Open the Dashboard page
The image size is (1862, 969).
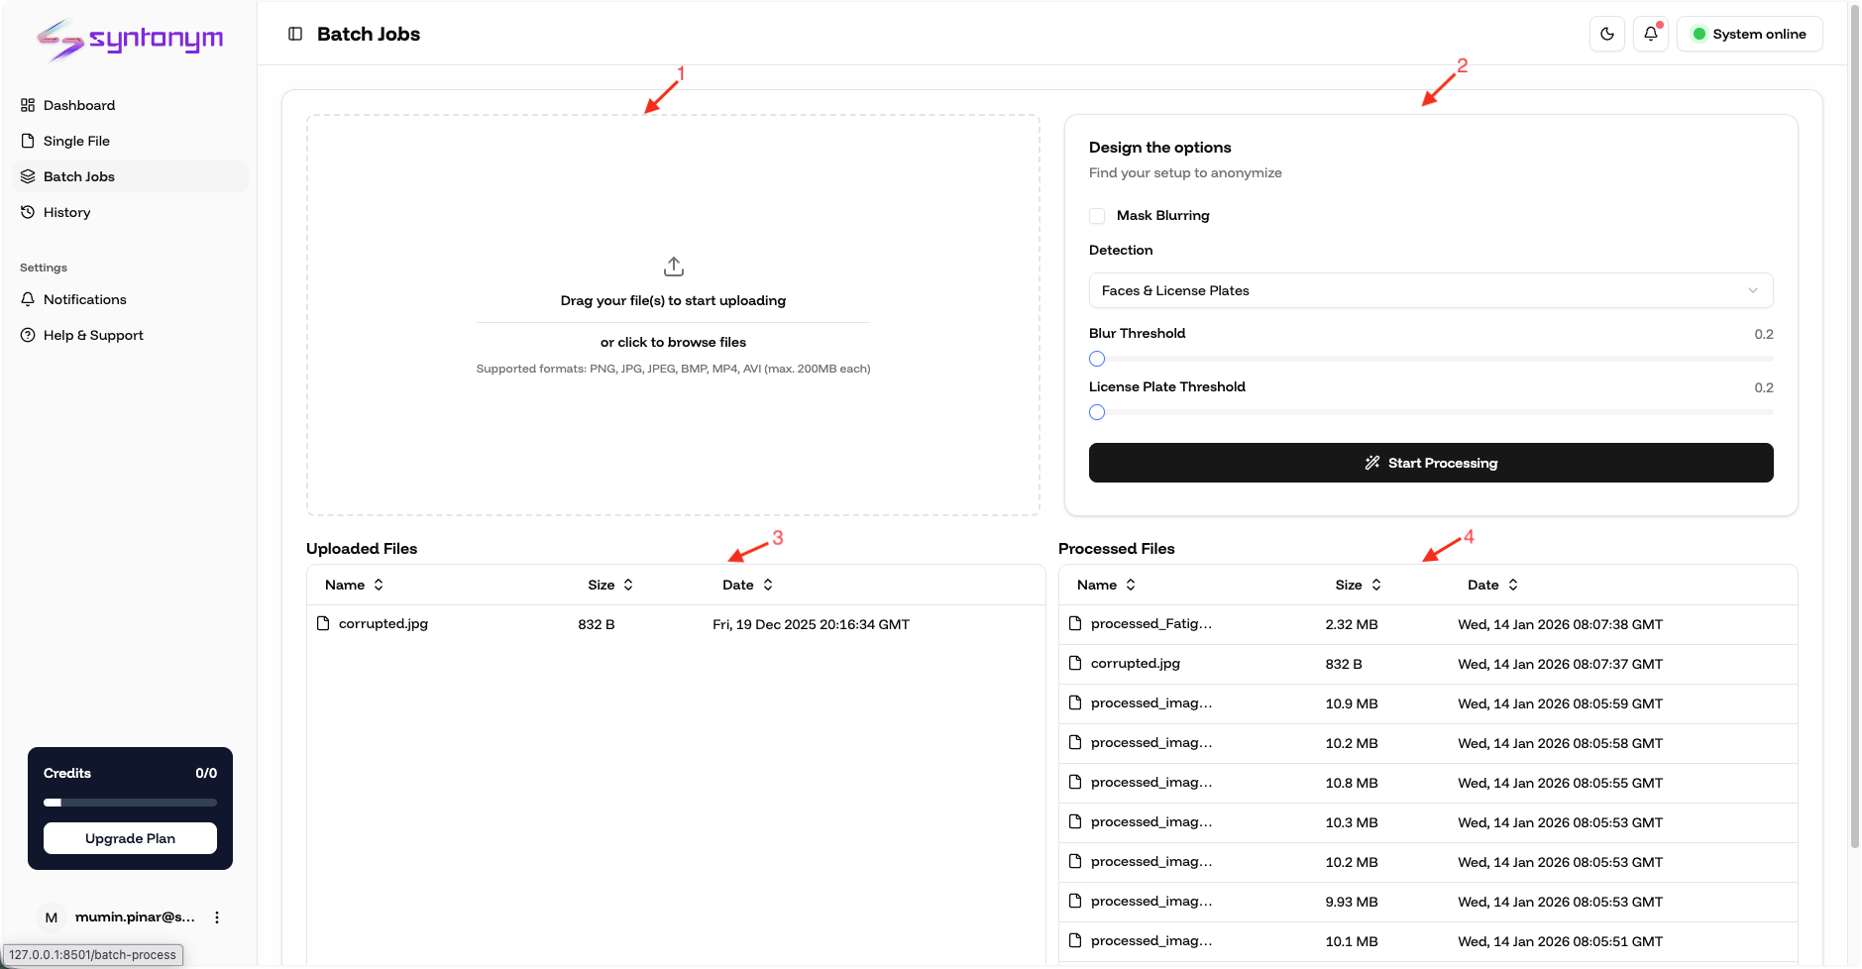tap(79, 105)
